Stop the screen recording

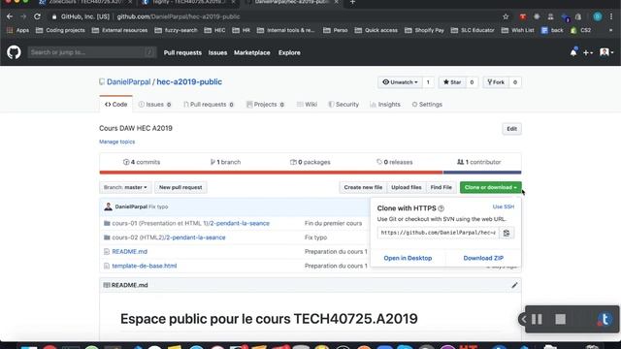pos(560,319)
